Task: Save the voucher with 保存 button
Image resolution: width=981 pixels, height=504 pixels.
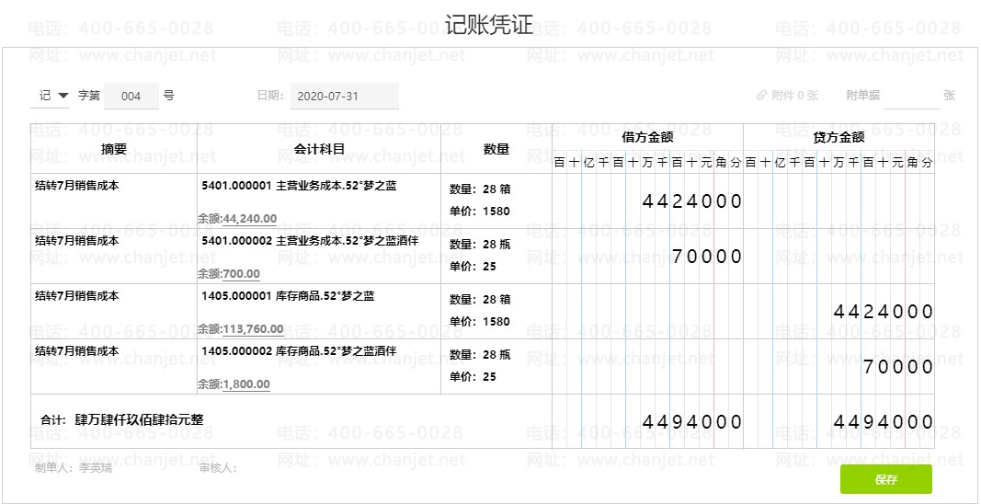Action: [x=886, y=479]
